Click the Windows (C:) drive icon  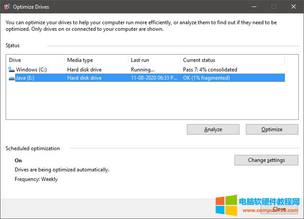(x=11, y=69)
